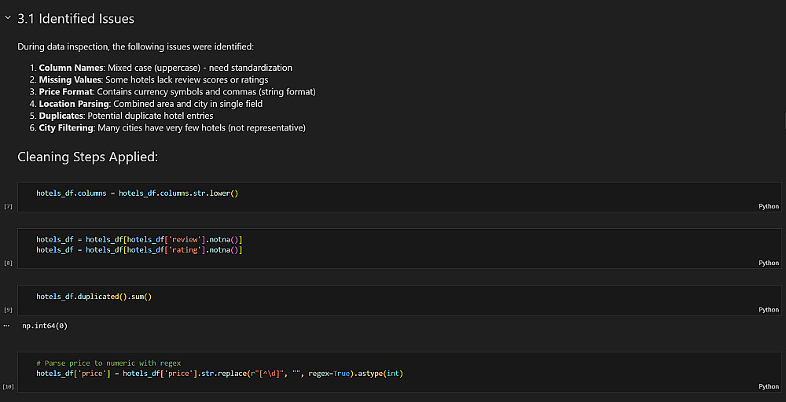Screen dimensions: 786x402
Task: Click into the price regex replace code line
Action: 219,373
